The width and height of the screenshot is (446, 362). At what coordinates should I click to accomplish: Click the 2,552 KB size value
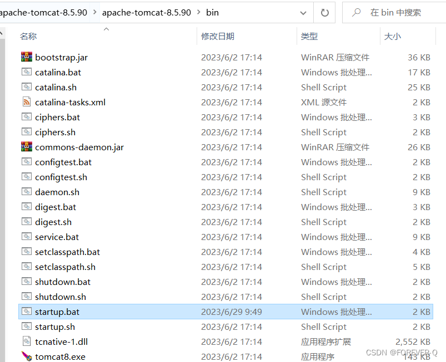(x=413, y=341)
